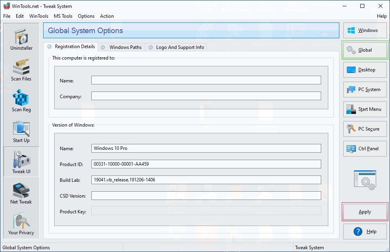The width and height of the screenshot is (390, 252).
Task: Select the Windows Paths radio tab
Action: pos(121,47)
